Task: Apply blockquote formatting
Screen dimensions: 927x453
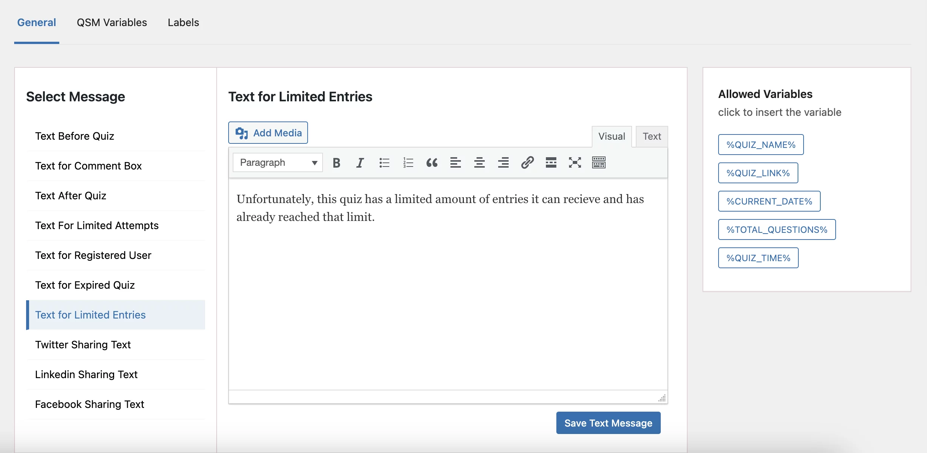Action: 432,163
